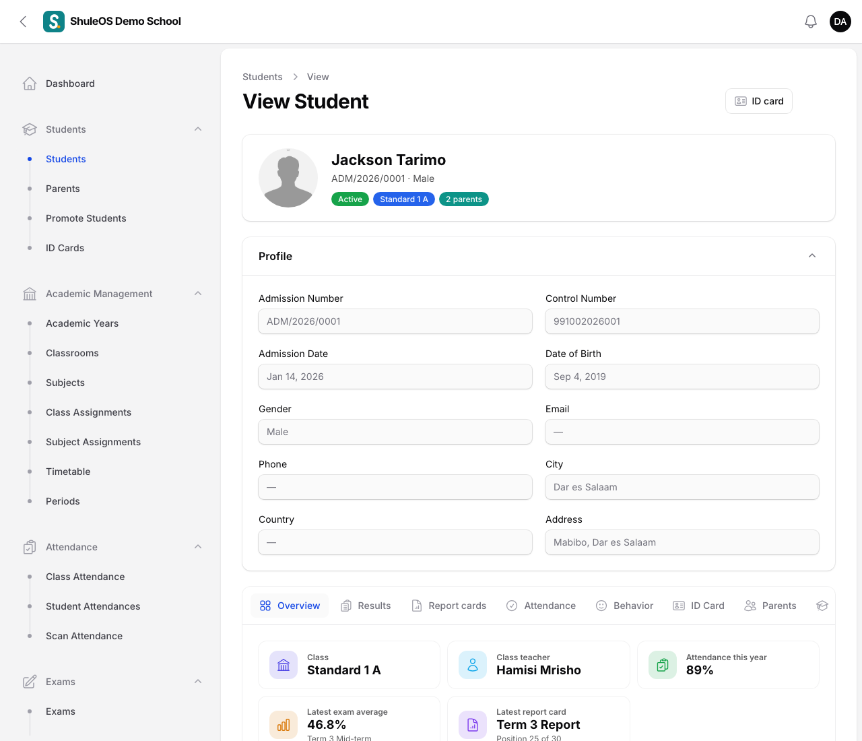Switch to the Results tab
Viewport: 862px width, 741px height.
pyautogui.click(x=366, y=606)
